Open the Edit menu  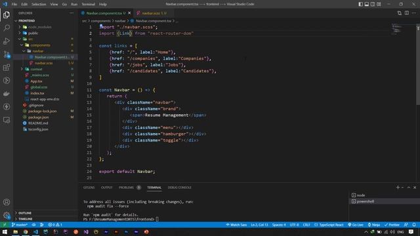pyautogui.click(x=24, y=4)
